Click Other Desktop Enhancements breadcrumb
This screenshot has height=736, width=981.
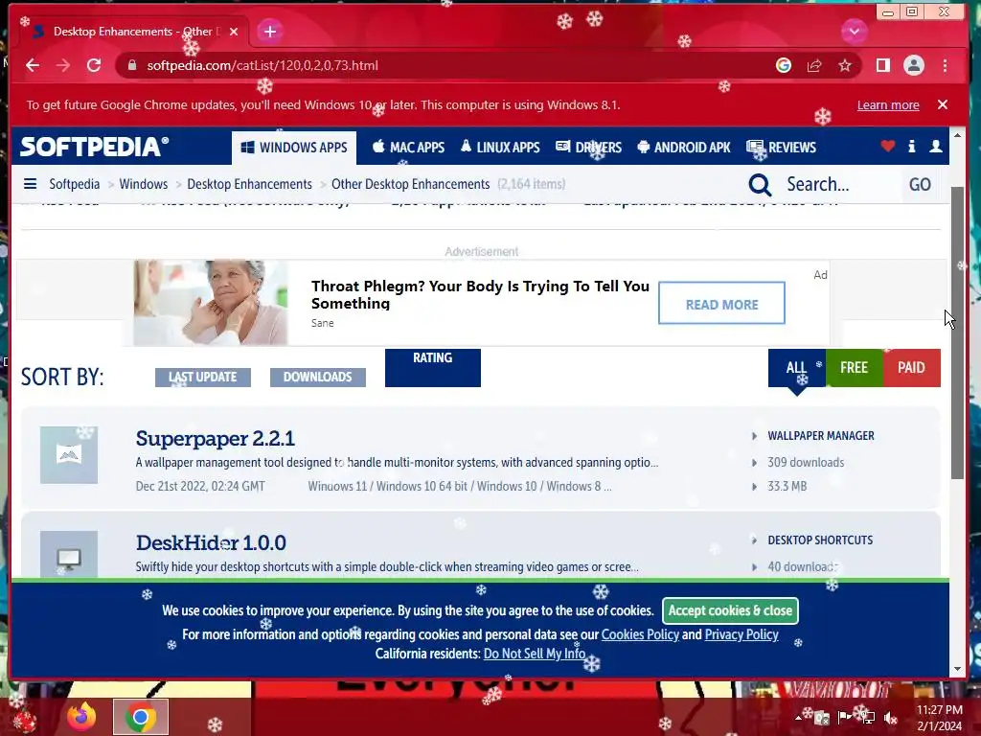click(410, 184)
